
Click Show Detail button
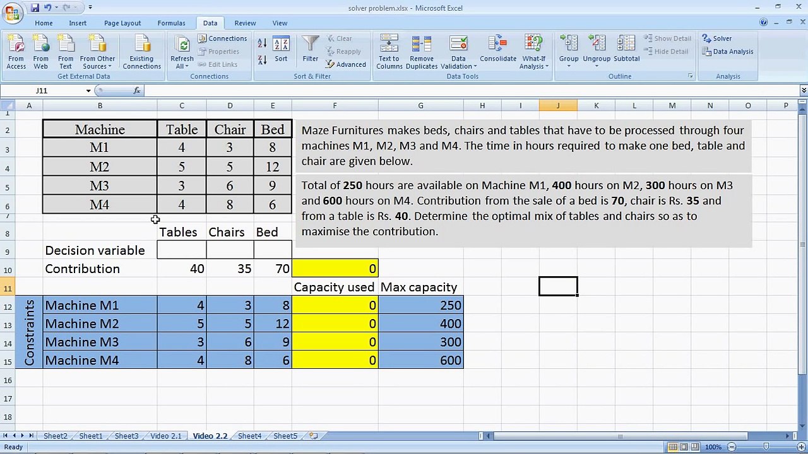(x=667, y=38)
